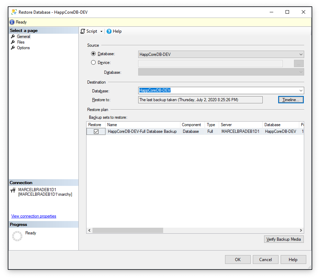The width and height of the screenshot is (320, 279).
Task: Click the Ready status info icon
Action: pyautogui.click(x=12, y=22)
